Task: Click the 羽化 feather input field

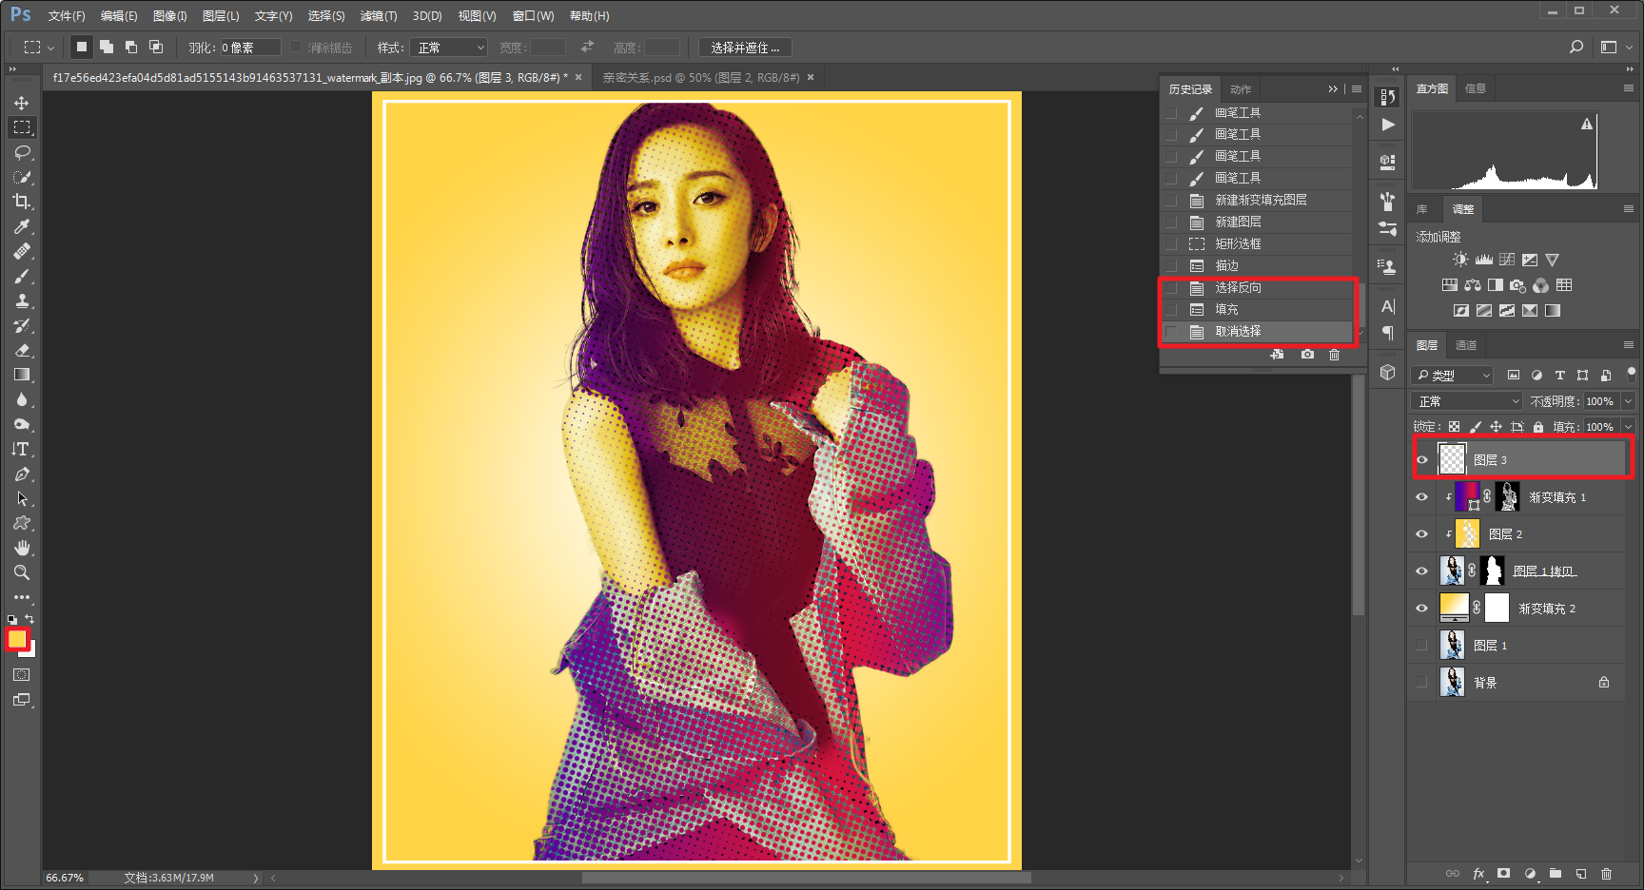Action: pyautogui.click(x=250, y=48)
